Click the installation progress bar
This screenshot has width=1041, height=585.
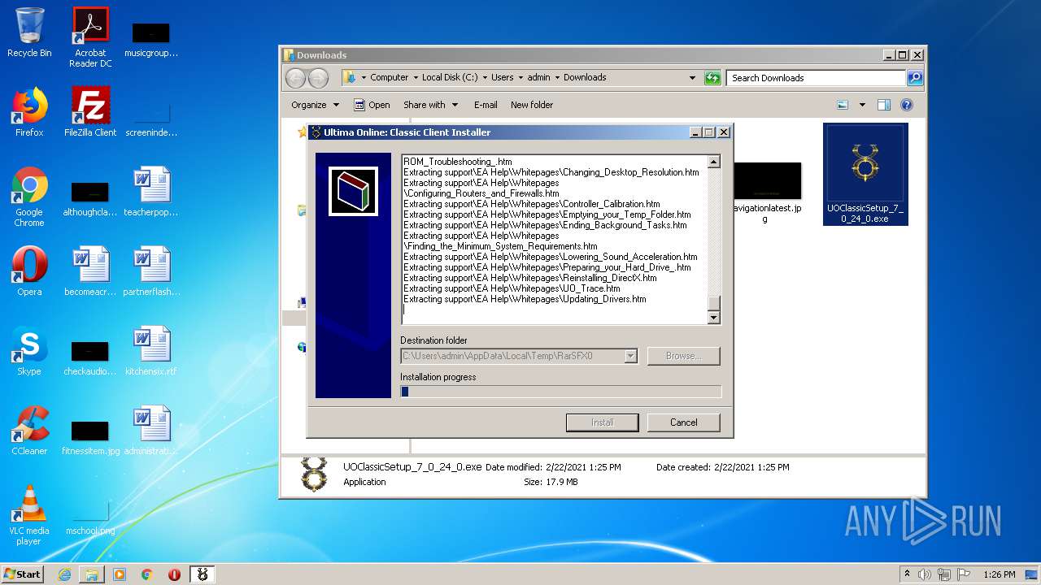tap(560, 392)
